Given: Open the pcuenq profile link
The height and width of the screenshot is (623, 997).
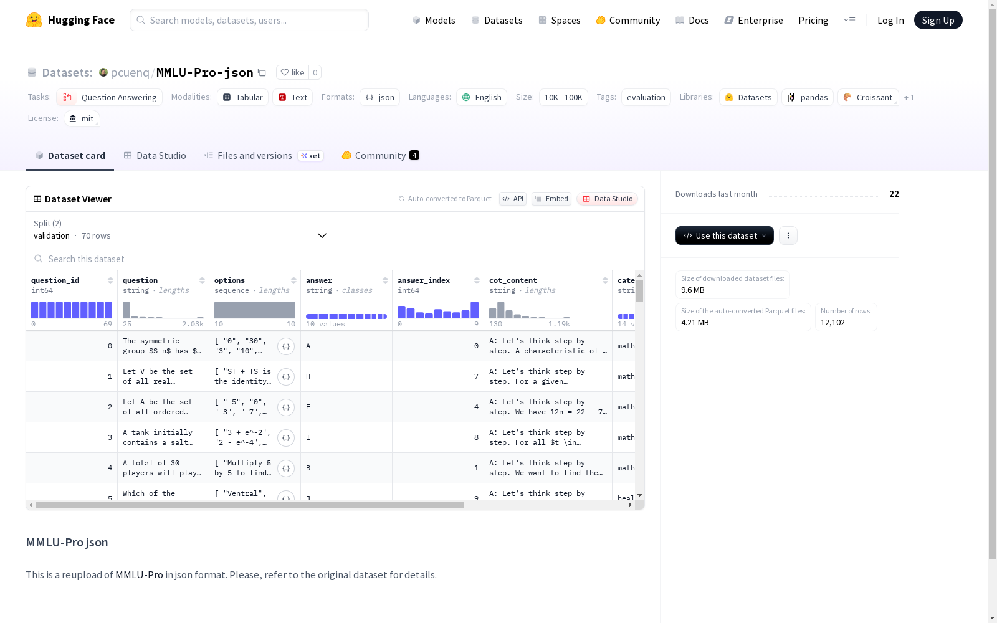Looking at the screenshot, I should coord(130,72).
